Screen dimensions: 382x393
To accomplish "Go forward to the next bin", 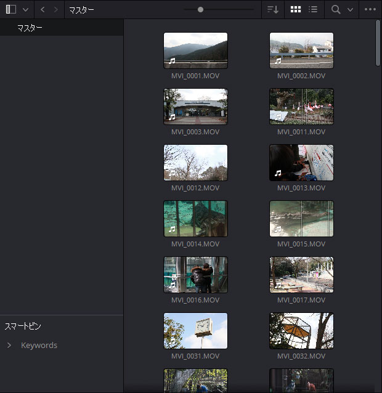I will click(x=56, y=10).
